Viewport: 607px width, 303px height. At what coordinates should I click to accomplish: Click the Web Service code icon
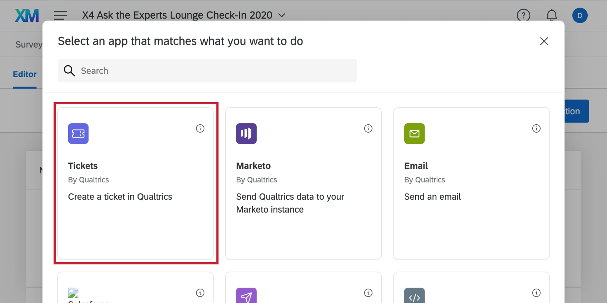click(414, 296)
